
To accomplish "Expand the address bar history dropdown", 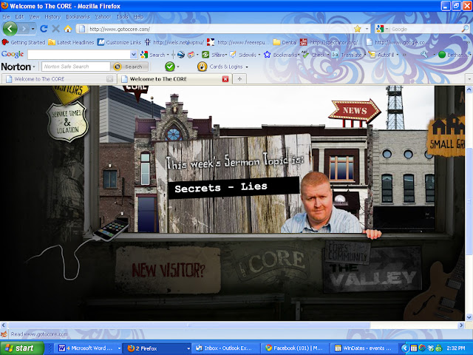I will (x=367, y=29).
